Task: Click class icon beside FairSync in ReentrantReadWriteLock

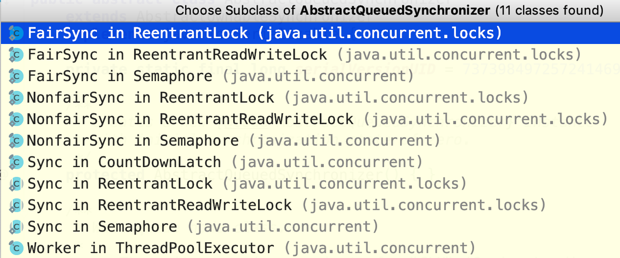Action: (16, 55)
